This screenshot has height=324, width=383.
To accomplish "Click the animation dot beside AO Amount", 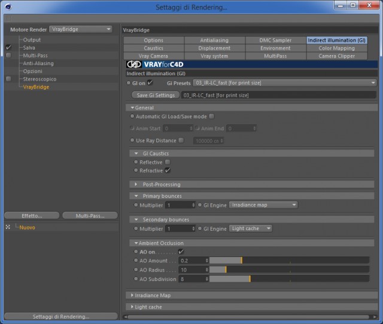I will coord(136,260).
